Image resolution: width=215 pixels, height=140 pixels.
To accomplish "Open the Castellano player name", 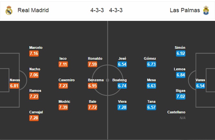I will click(176, 112).
